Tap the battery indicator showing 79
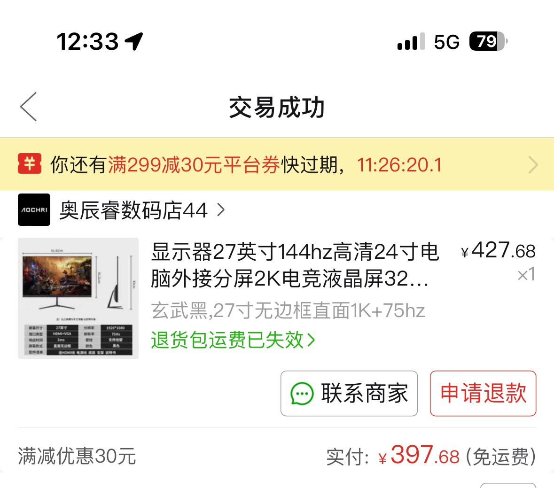Viewport: 554px width, 488px height. coord(488,41)
